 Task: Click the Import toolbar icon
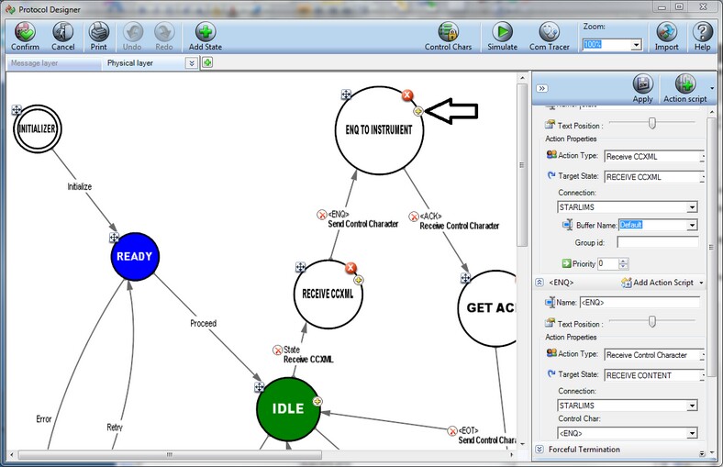tap(666, 37)
